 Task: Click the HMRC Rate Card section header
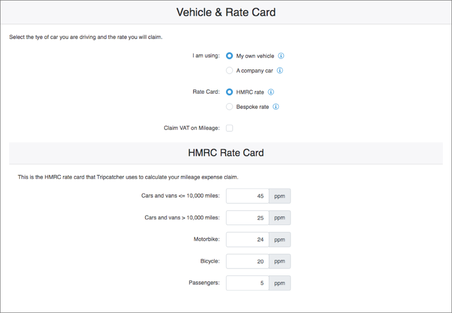(x=225, y=153)
